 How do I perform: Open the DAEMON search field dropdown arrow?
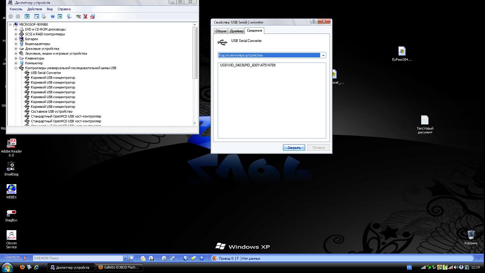tap(125, 258)
